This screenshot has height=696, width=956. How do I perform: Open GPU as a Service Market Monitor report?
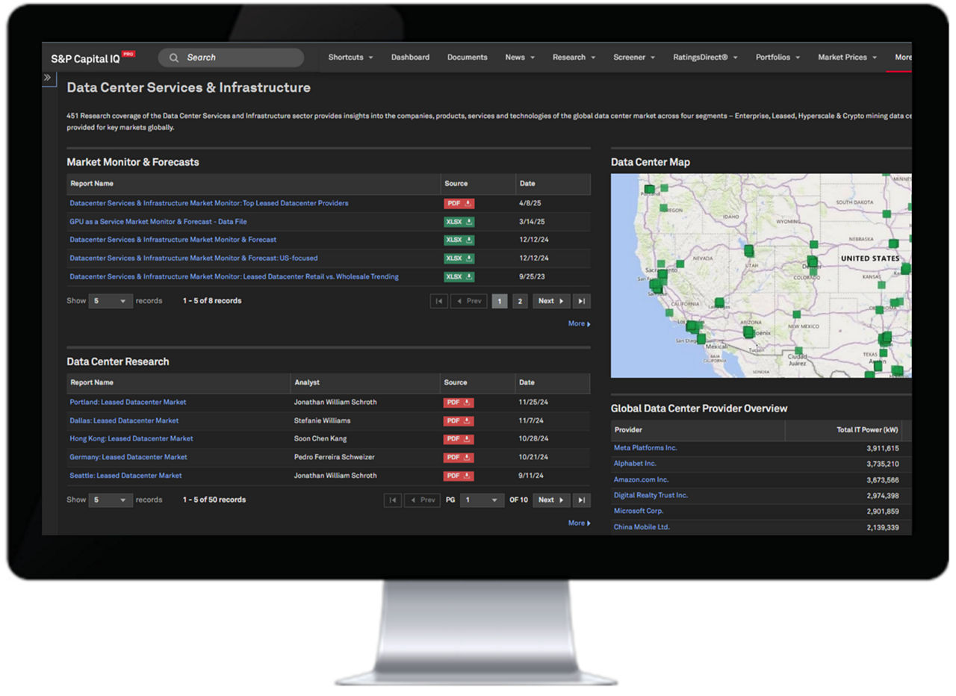[x=158, y=222]
